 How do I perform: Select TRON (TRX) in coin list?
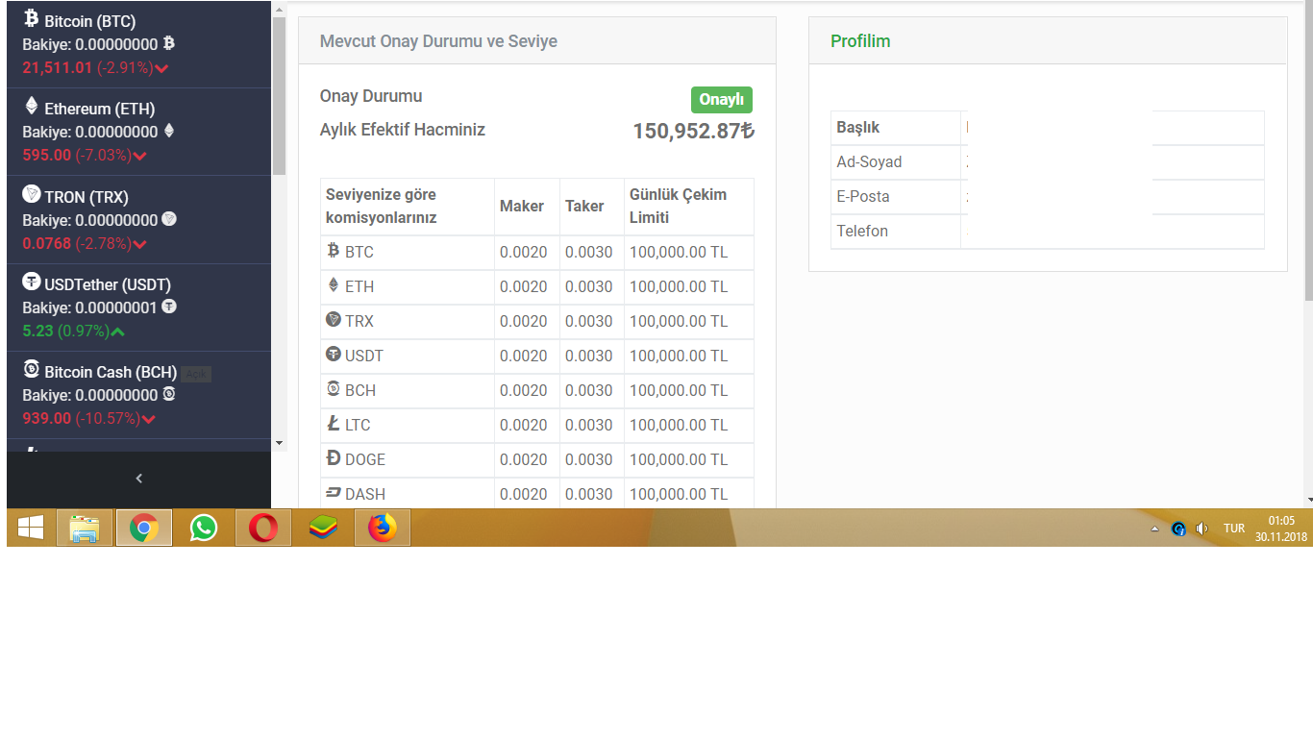click(87, 197)
